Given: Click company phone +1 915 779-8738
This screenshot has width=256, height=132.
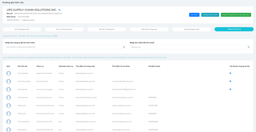Looking at the screenshot, I should click(23, 17).
